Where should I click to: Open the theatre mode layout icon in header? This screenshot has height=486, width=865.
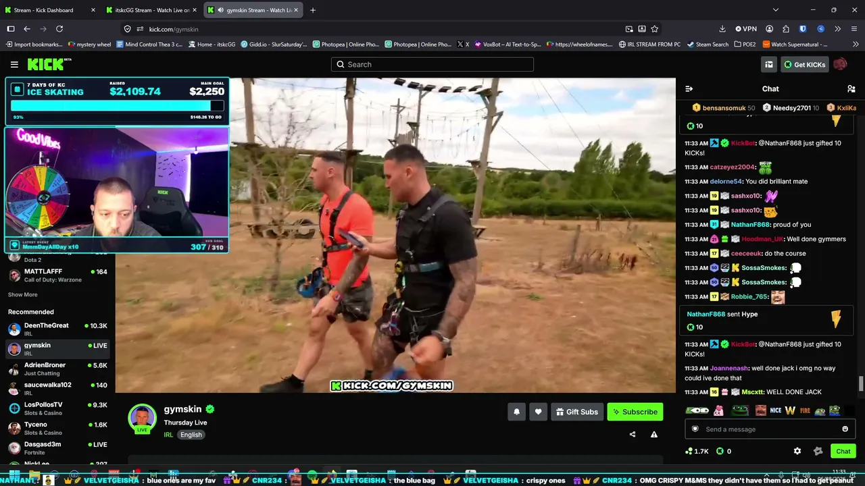[768, 64]
